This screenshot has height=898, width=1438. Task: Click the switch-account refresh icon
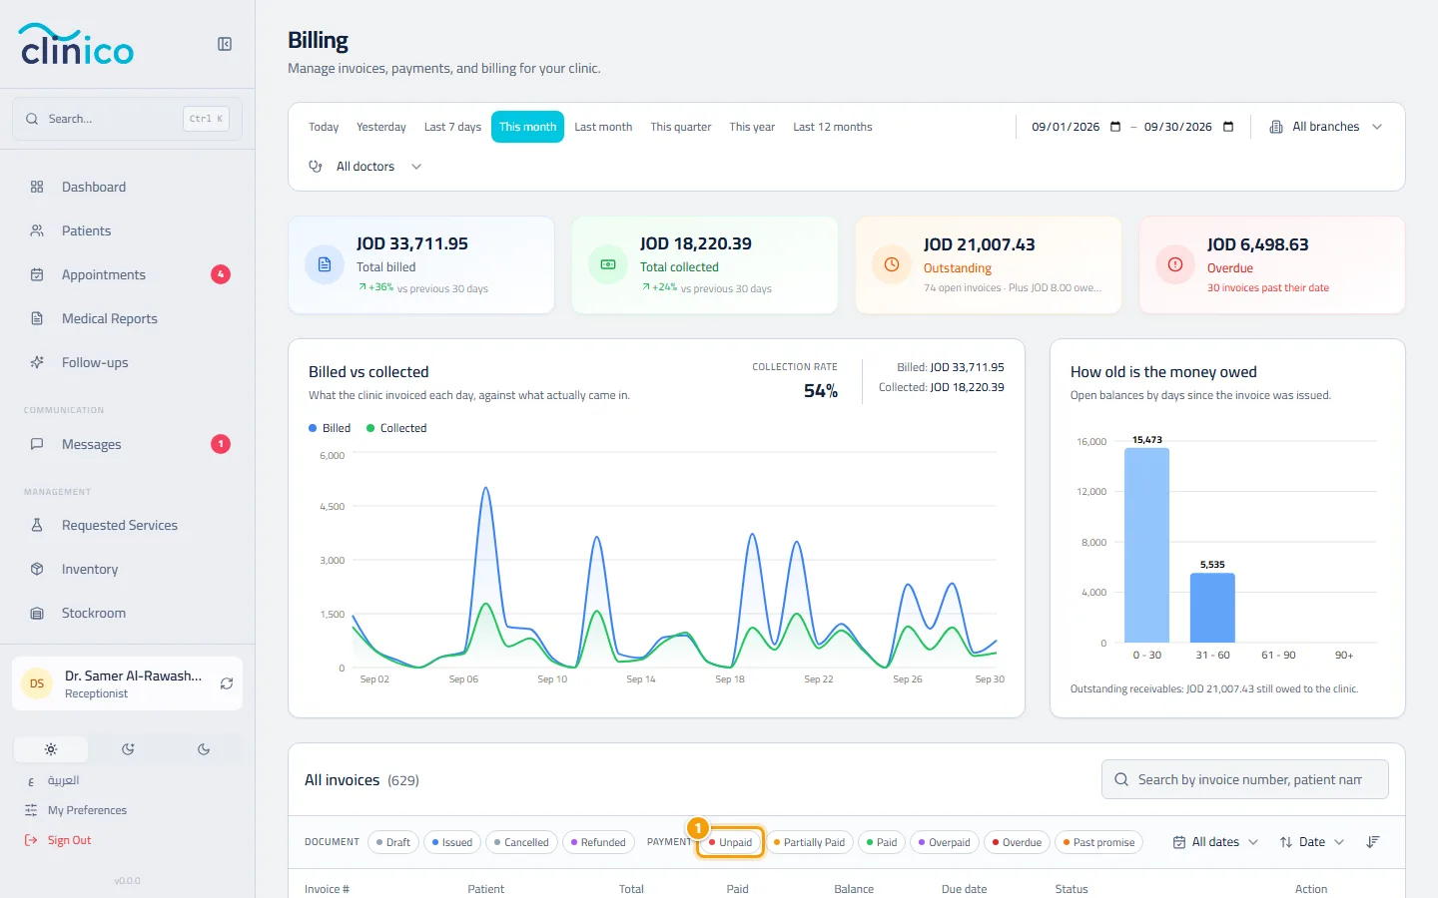[227, 683]
